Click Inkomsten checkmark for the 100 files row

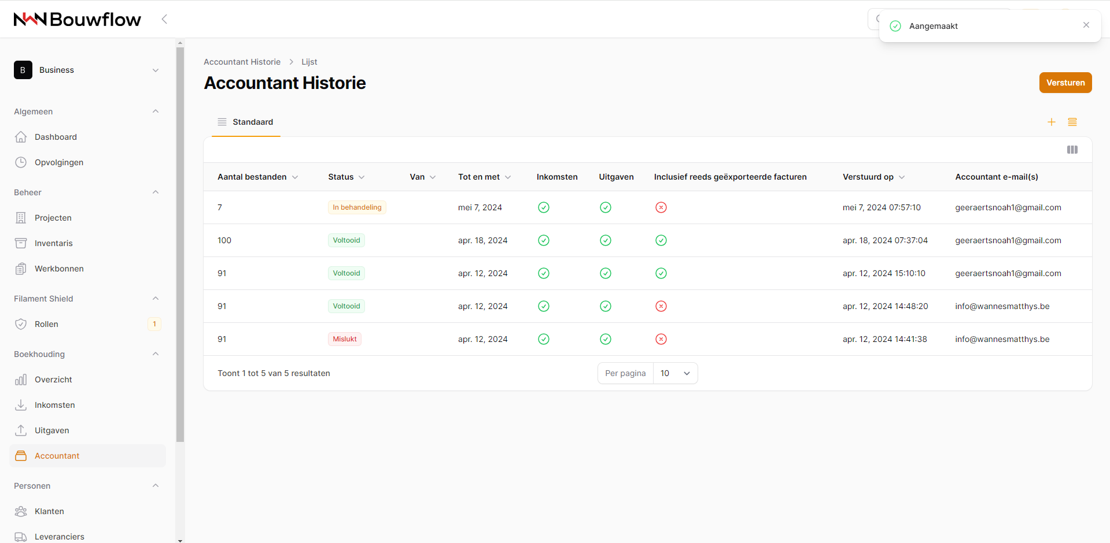pyautogui.click(x=544, y=240)
